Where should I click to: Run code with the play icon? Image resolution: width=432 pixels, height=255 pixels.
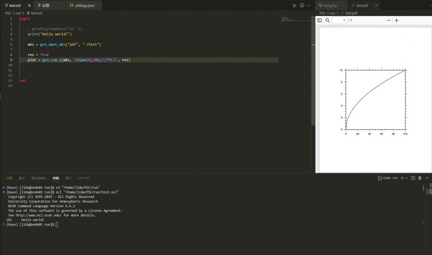pos(294,5)
